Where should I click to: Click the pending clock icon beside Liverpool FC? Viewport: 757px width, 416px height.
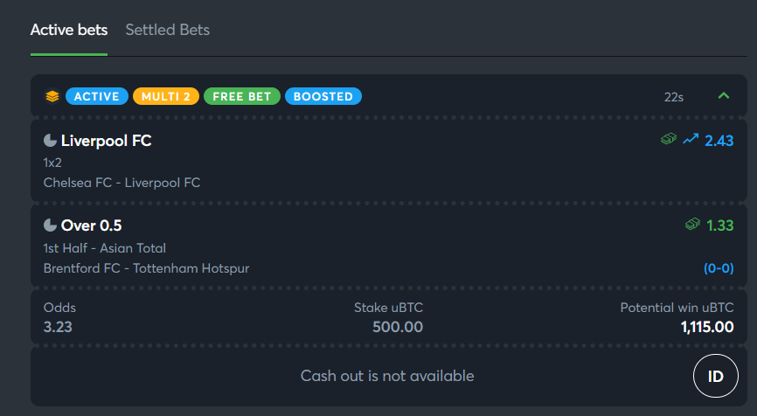(x=50, y=141)
